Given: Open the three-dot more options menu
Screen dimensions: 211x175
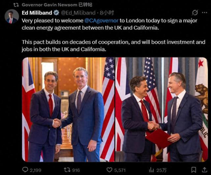Looking at the screenshot, I should [x=204, y=12].
